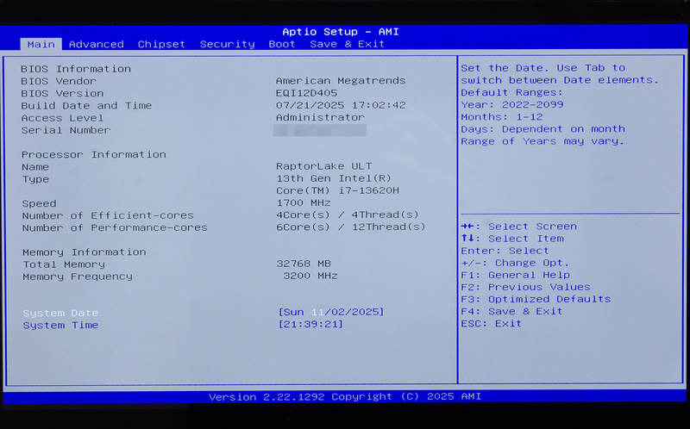Click the Type label under Processor Information

click(x=35, y=179)
